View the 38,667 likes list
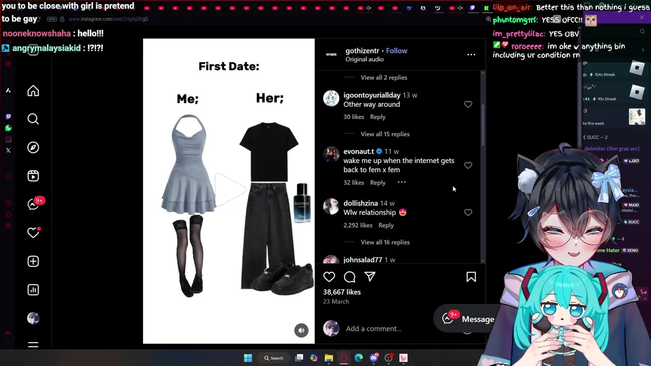The width and height of the screenshot is (651, 366). (342, 292)
